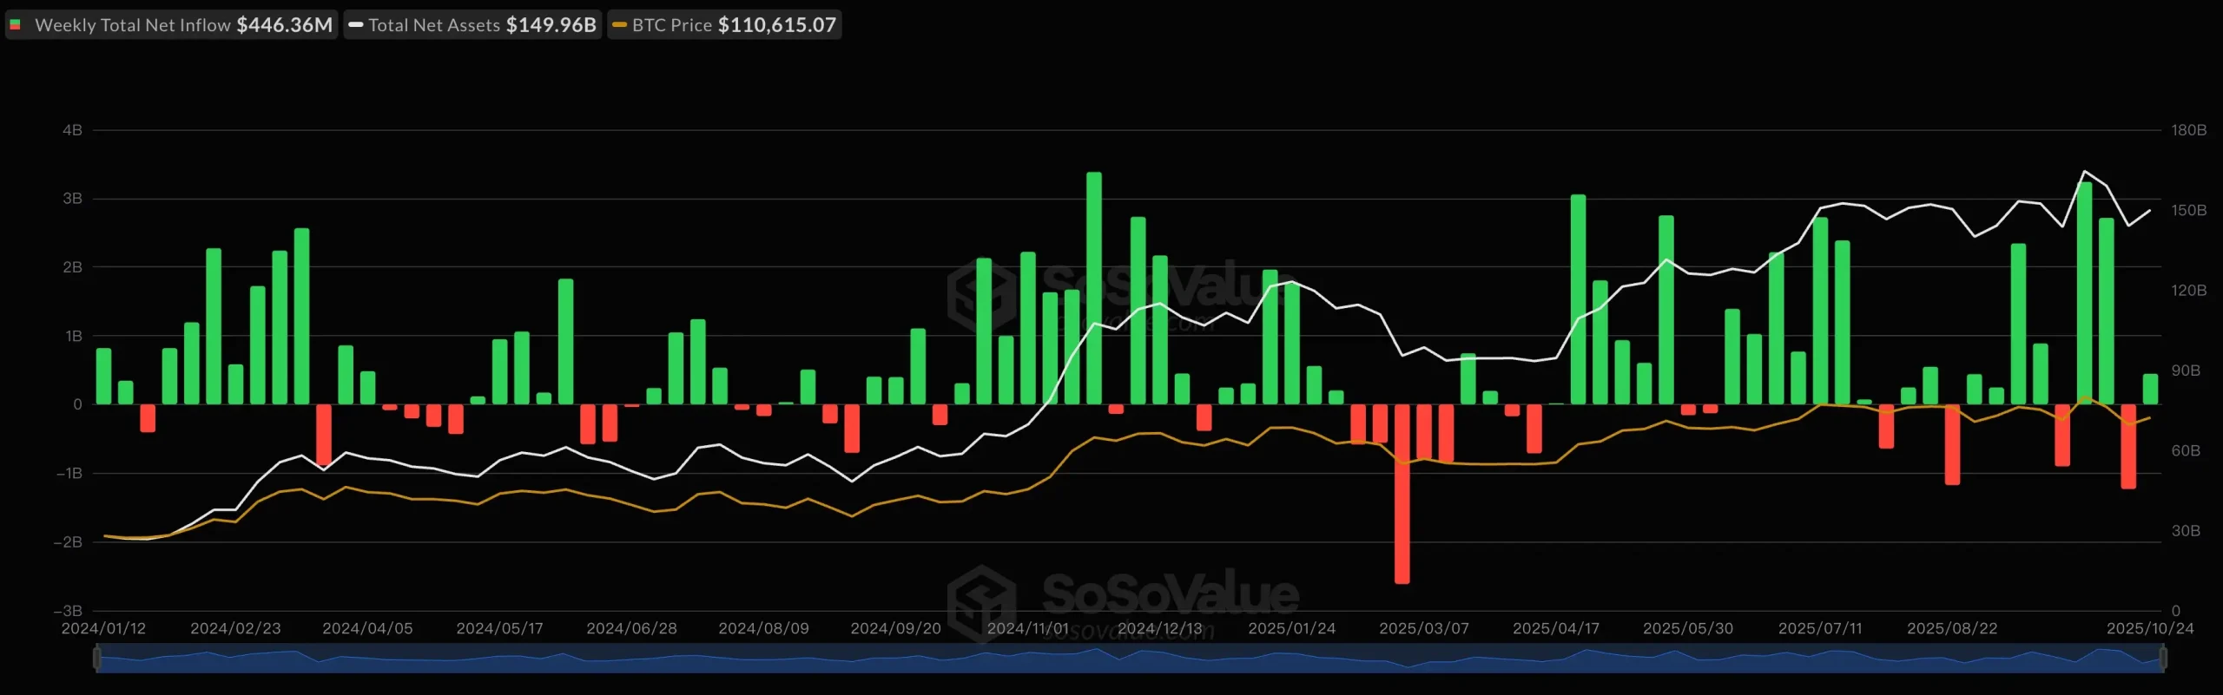This screenshot has height=695, width=2223.
Task: Toggle the Total Net Assets legend series
Action: click(x=473, y=25)
